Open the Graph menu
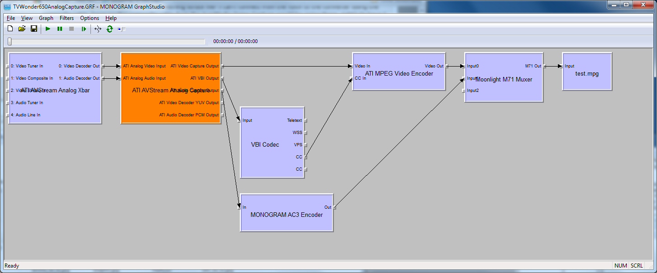This screenshot has height=273, width=657. coord(46,18)
